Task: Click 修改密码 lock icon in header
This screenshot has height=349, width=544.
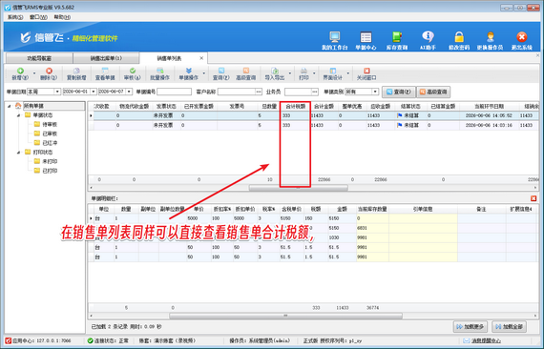Action: tap(459, 37)
